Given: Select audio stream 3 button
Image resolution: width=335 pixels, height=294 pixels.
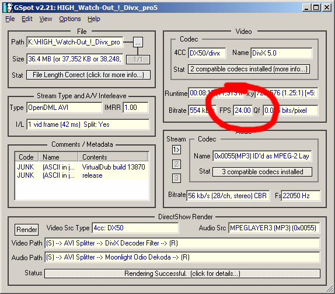Looking at the screenshot, I should pos(176,178).
